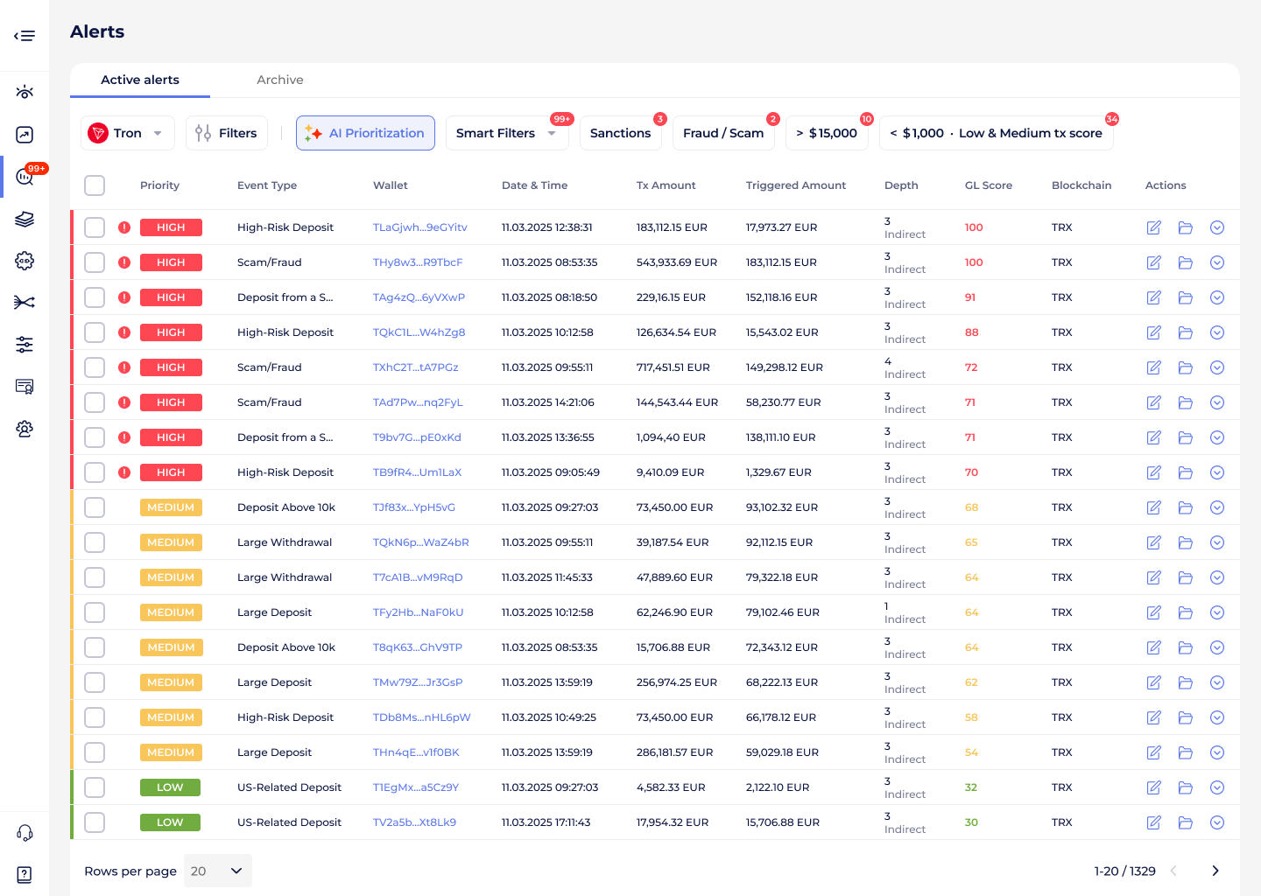Open the Rows per page selector
The image size is (1261, 896).
(217, 871)
